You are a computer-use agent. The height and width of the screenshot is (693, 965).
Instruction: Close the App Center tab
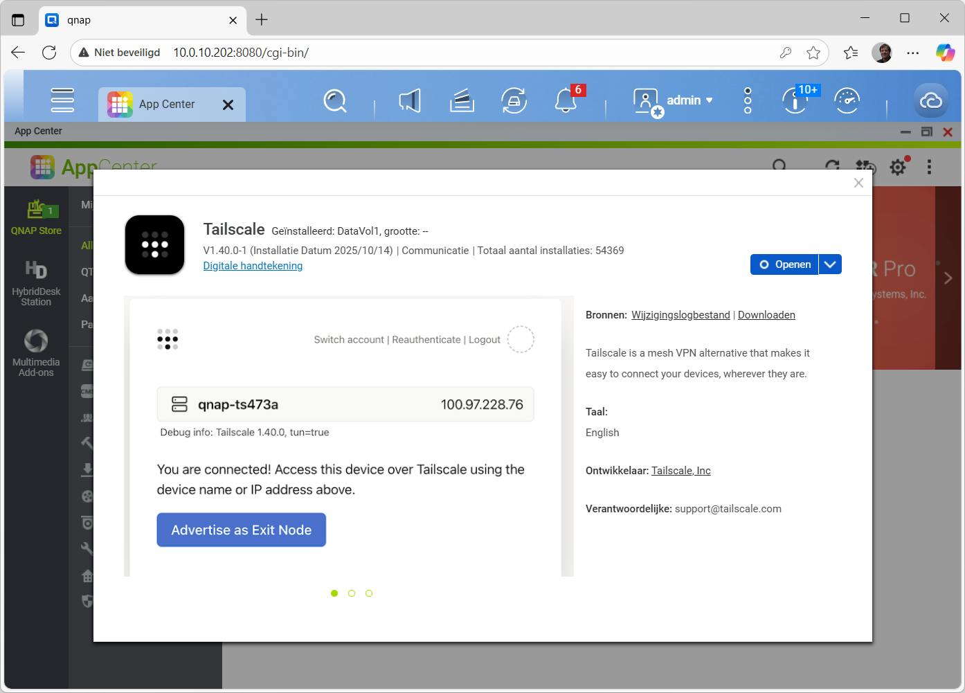[228, 105]
